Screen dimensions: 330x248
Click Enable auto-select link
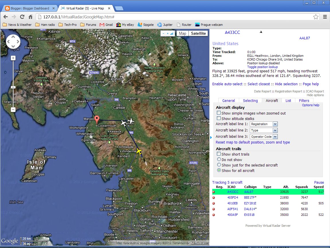pos(227,84)
